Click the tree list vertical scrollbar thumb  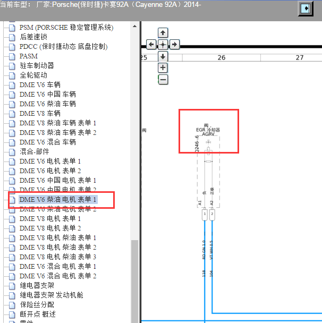[135, 281]
